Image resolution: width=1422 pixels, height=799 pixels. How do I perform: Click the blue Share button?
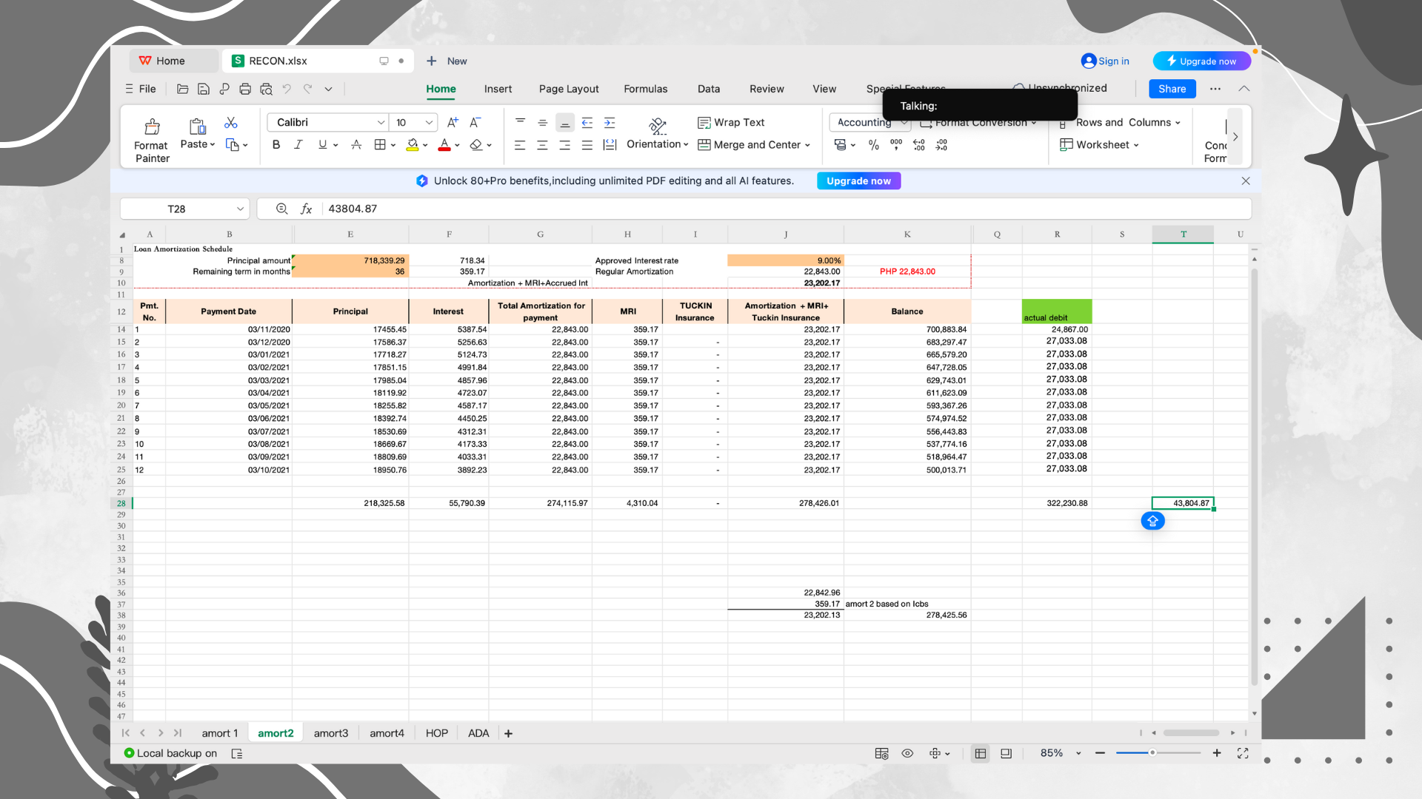tap(1172, 89)
